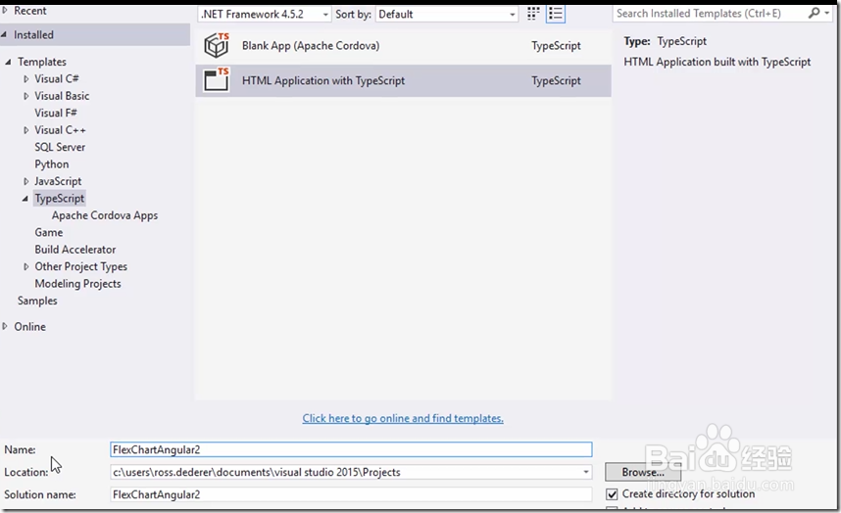Click the Location path field

(351, 472)
